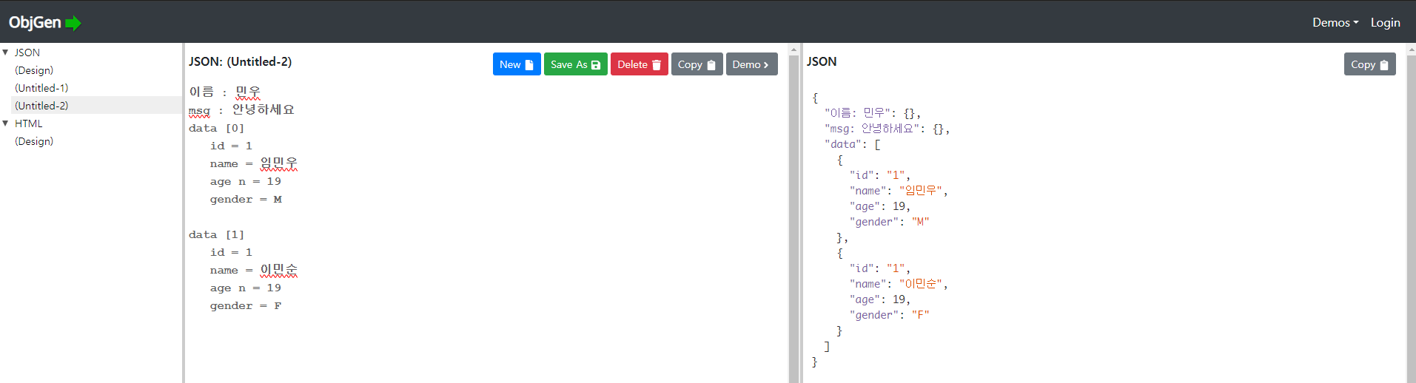Click the 'JSON: (Untitled-2)' editor title

(240, 61)
